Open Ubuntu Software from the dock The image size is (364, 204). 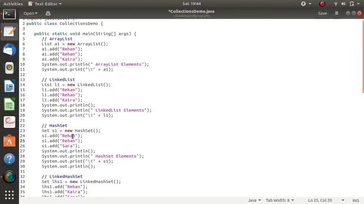click(9, 141)
